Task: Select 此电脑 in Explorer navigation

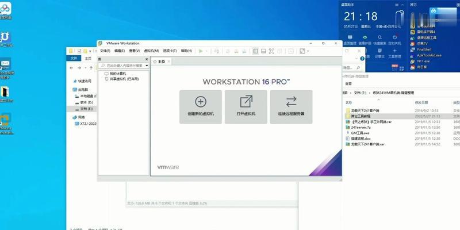Action: [x=80, y=90]
